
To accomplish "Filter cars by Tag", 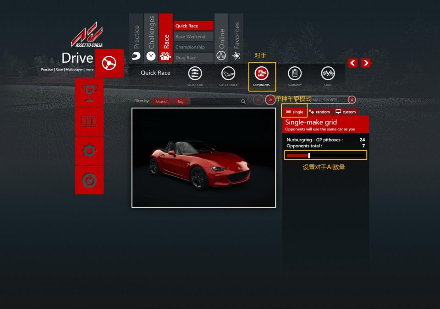I will click(181, 101).
